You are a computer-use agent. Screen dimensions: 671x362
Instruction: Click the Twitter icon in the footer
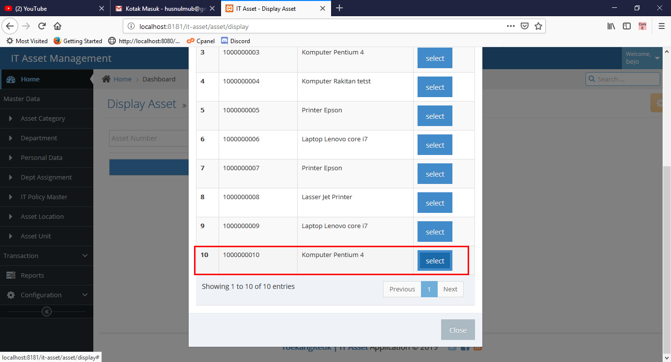tap(452, 346)
